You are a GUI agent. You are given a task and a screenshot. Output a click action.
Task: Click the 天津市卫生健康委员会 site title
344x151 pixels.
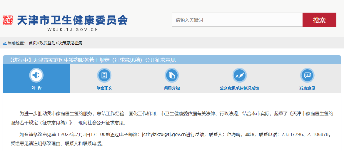(x=72, y=20)
